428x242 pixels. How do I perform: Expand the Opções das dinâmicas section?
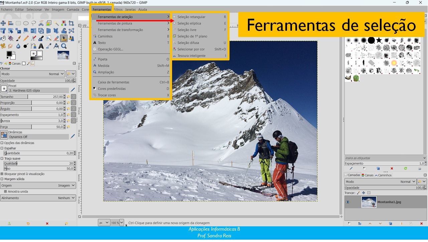(x=2, y=143)
